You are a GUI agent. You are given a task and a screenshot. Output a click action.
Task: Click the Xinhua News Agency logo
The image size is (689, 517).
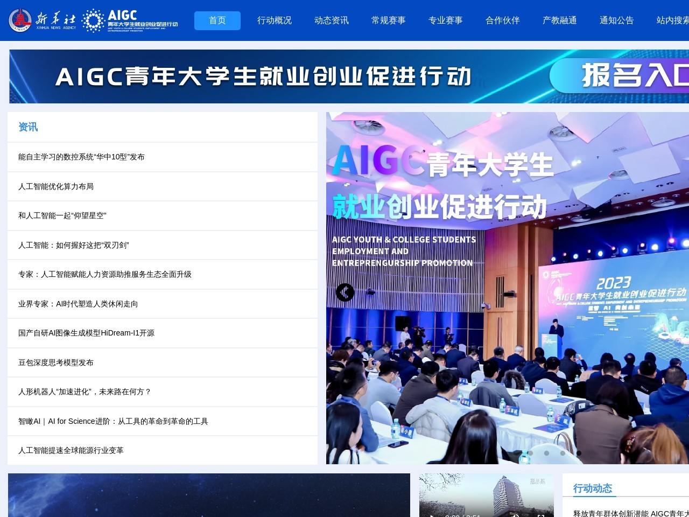pyautogui.click(x=40, y=20)
